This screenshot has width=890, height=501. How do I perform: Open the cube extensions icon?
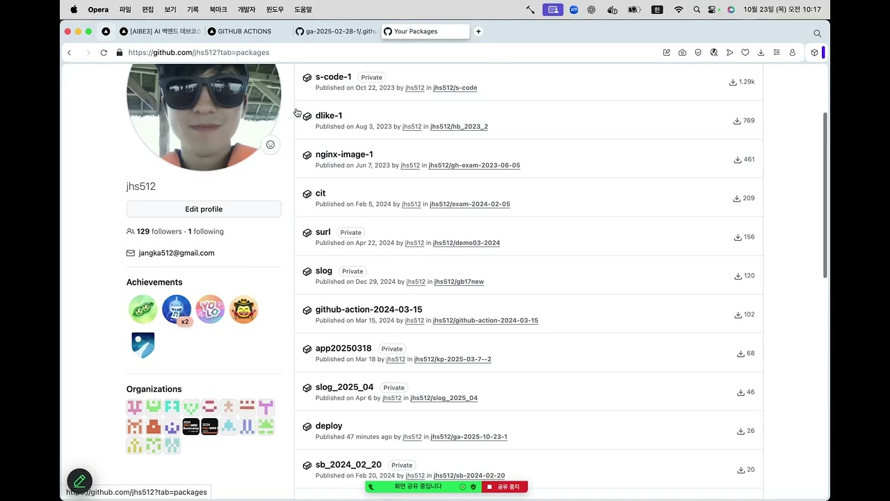pyautogui.click(x=814, y=52)
